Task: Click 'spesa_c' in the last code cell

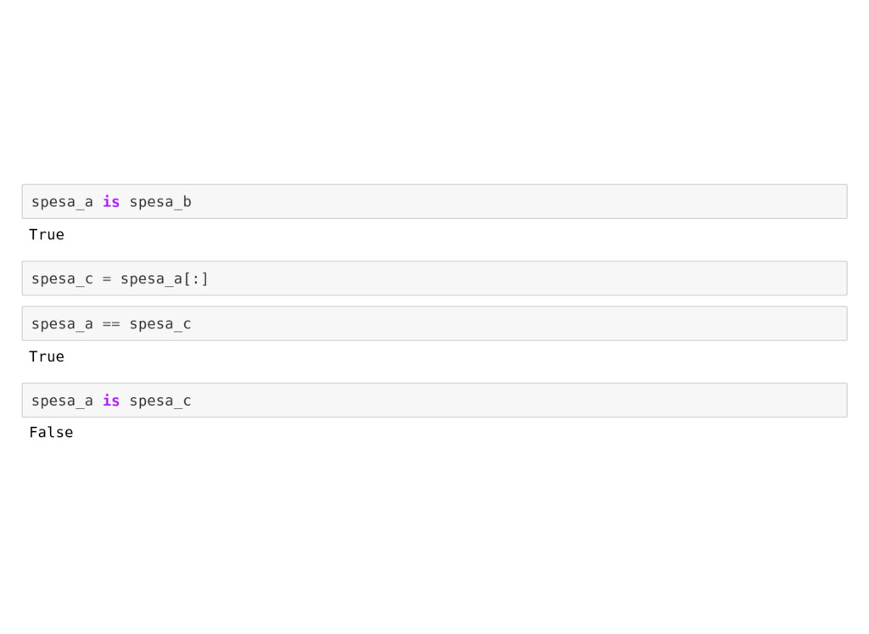Action: [x=160, y=401]
